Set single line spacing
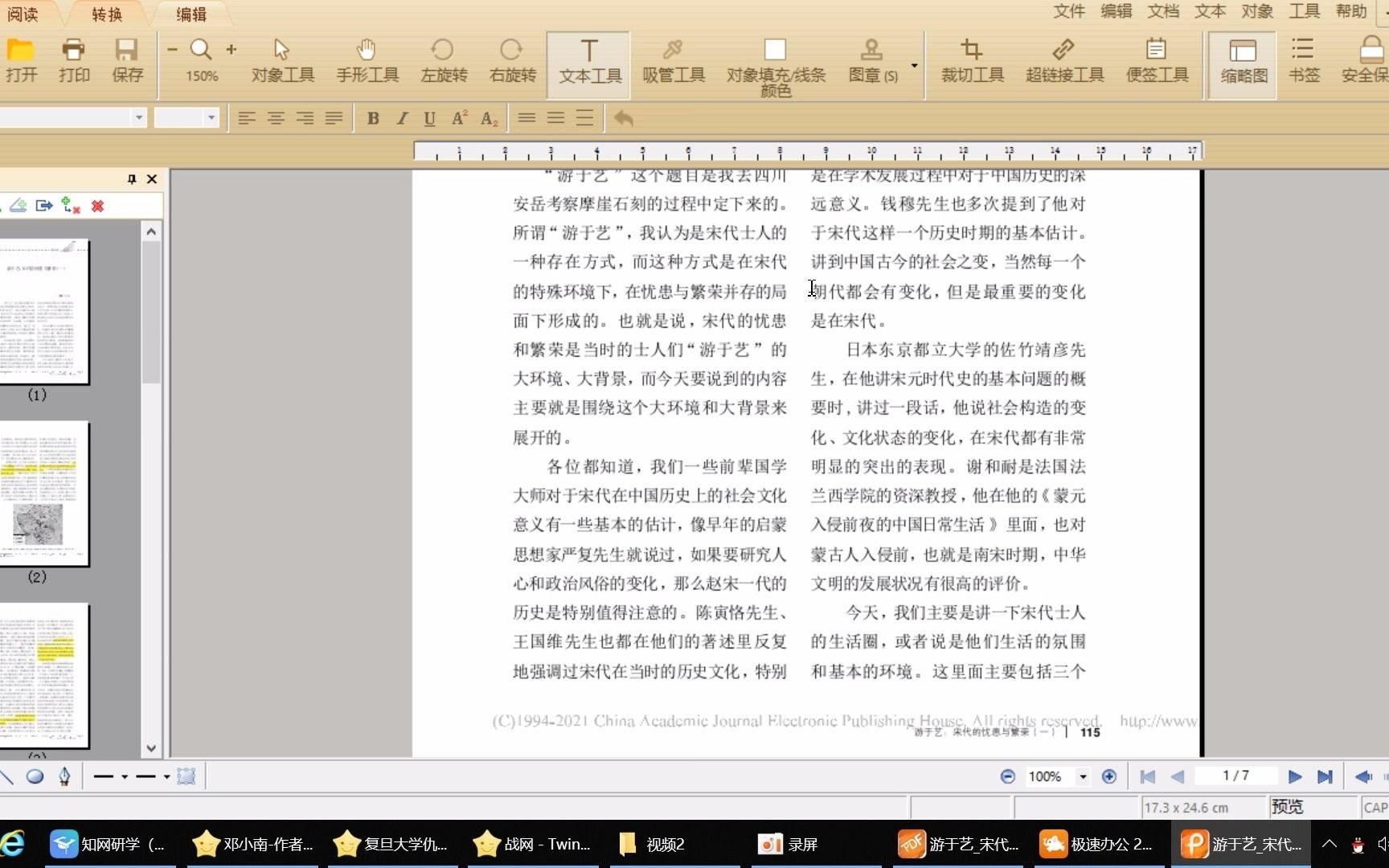 [x=527, y=118]
